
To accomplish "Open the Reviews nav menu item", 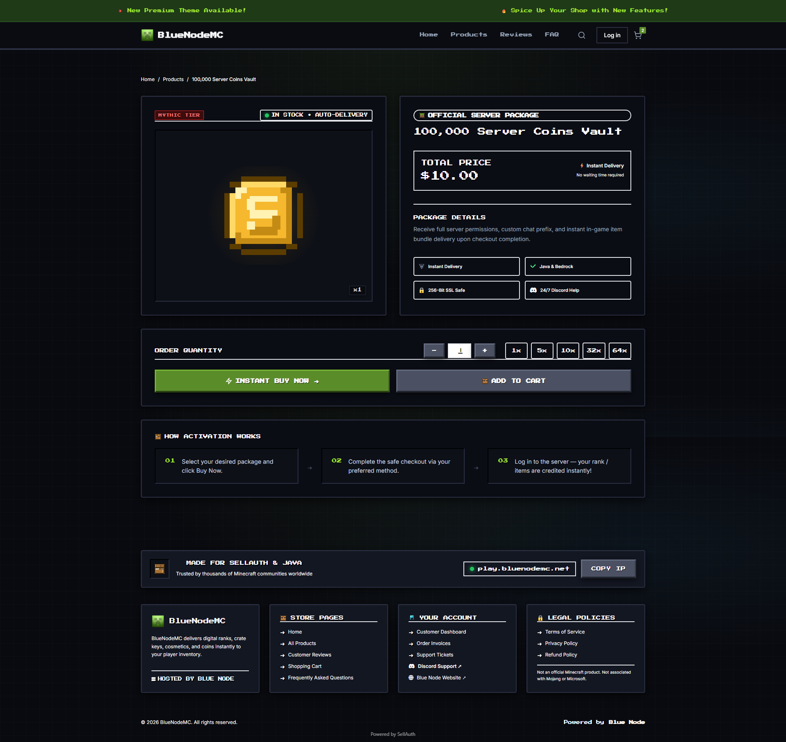I will (x=516, y=35).
